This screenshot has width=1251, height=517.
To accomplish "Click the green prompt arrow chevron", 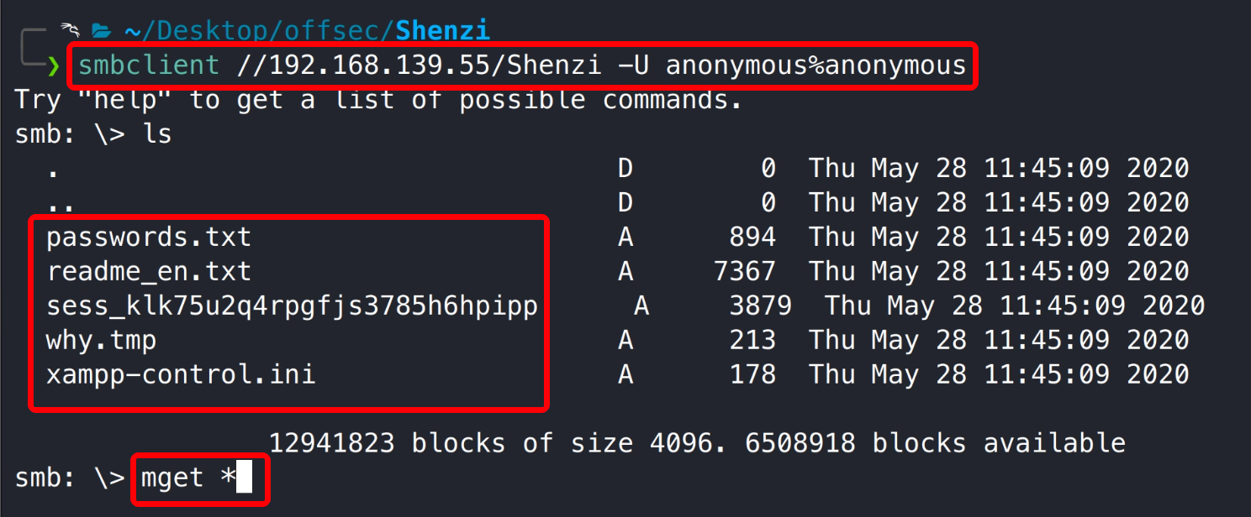I will coord(55,65).
